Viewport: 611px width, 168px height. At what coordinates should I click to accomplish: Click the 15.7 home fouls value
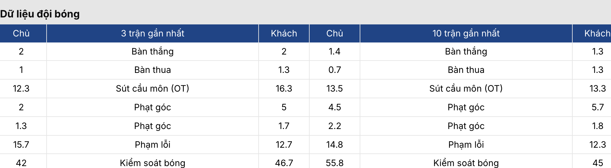21,145
